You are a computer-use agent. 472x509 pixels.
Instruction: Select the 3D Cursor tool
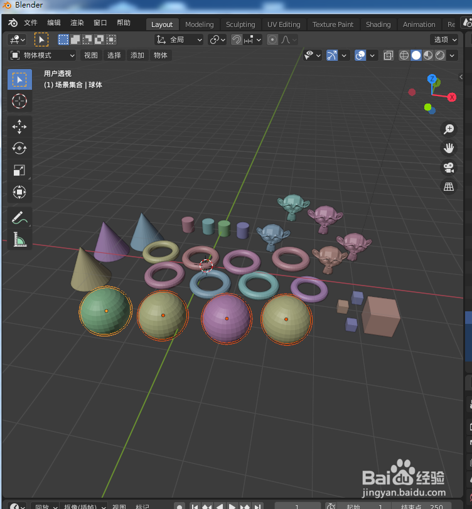tap(19, 101)
